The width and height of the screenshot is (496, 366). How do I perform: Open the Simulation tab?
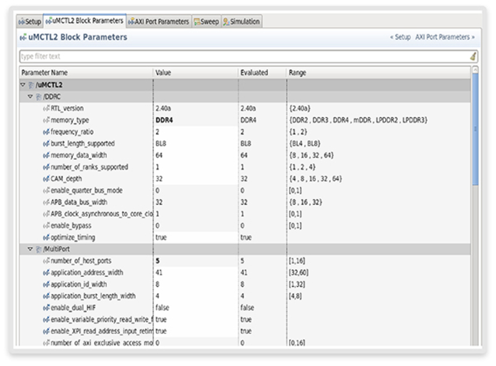(241, 22)
